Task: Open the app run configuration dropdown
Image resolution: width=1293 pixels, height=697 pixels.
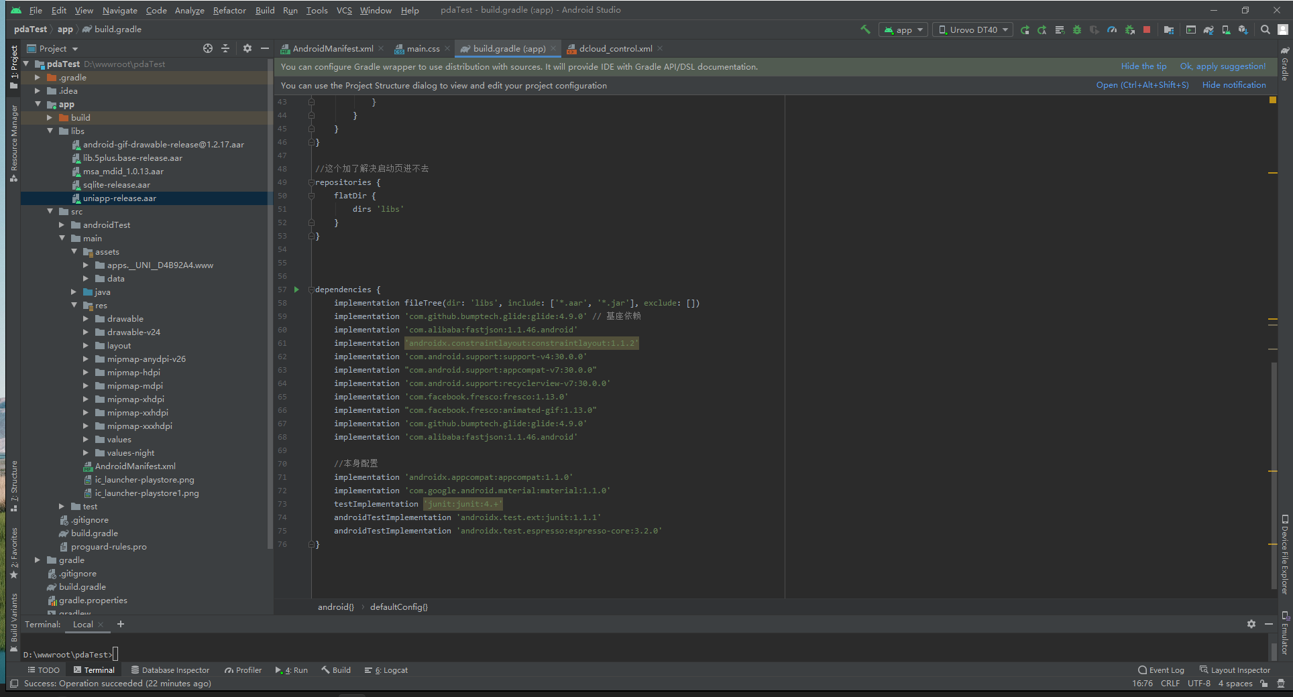Action: [x=903, y=29]
